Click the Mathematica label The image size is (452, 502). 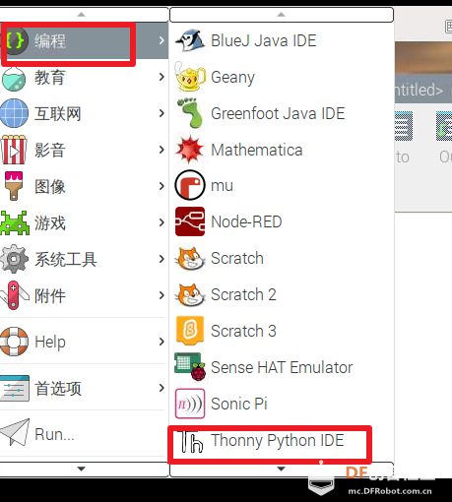click(256, 150)
